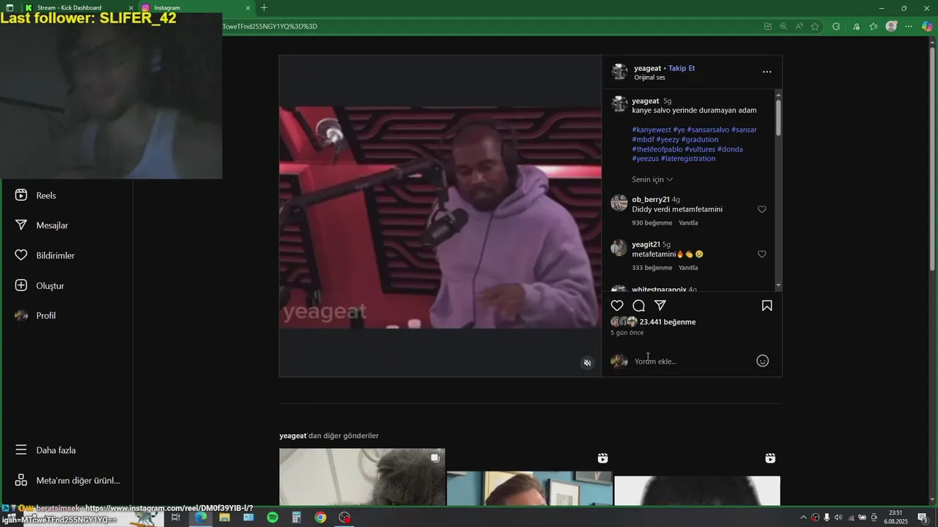
Task: Open the taskbar volume control
Action: tap(838, 517)
